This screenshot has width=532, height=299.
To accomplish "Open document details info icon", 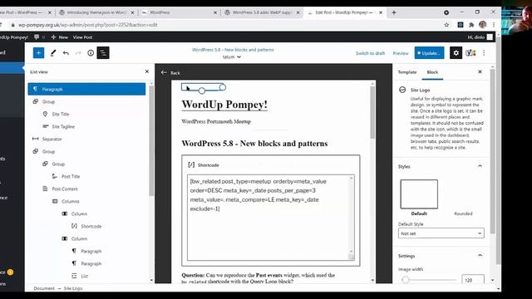I will (91, 53).
